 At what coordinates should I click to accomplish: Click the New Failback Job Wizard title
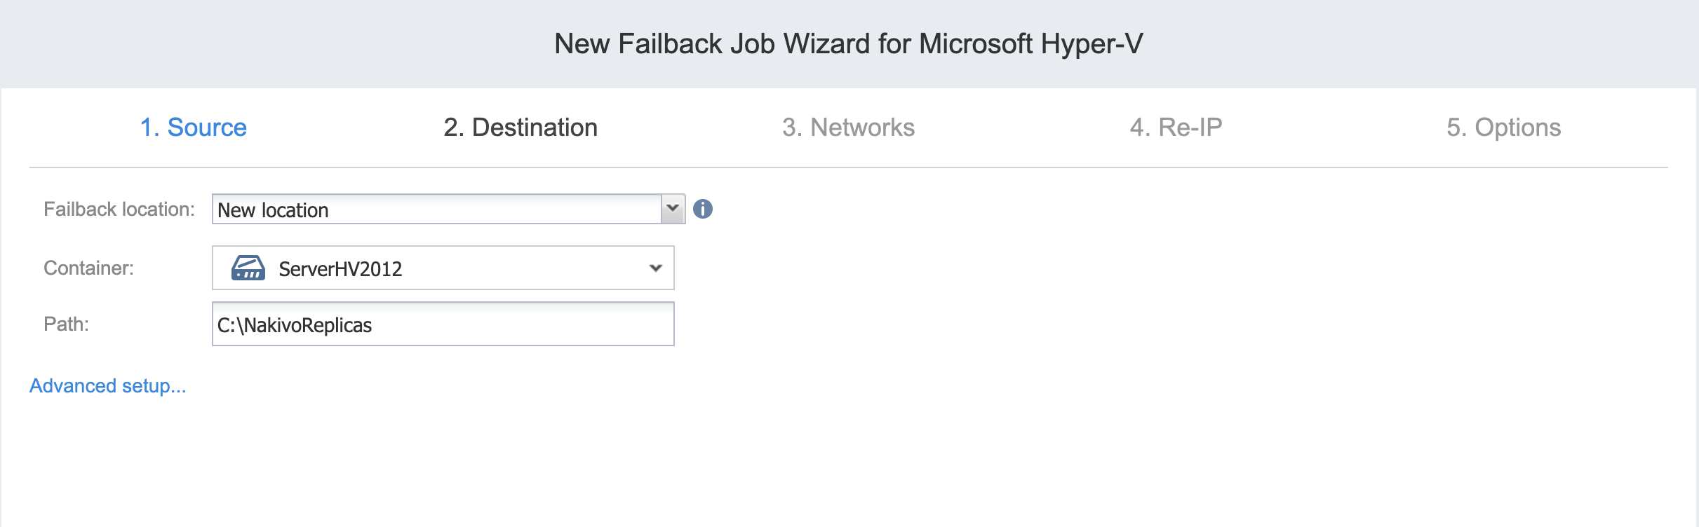click(849, 43)
